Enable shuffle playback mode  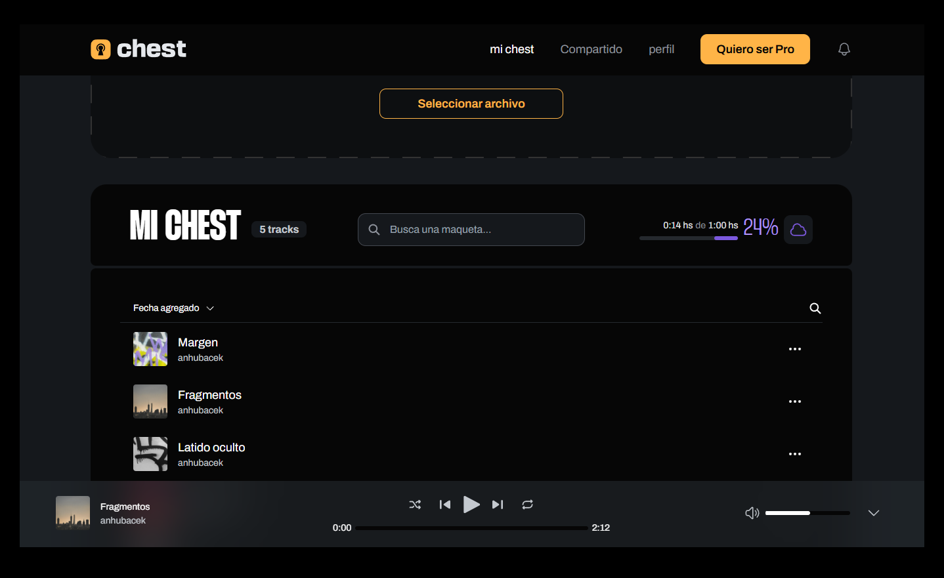pos(415,505)
